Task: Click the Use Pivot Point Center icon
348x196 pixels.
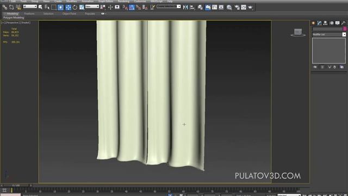Action: tap(103, 7)
